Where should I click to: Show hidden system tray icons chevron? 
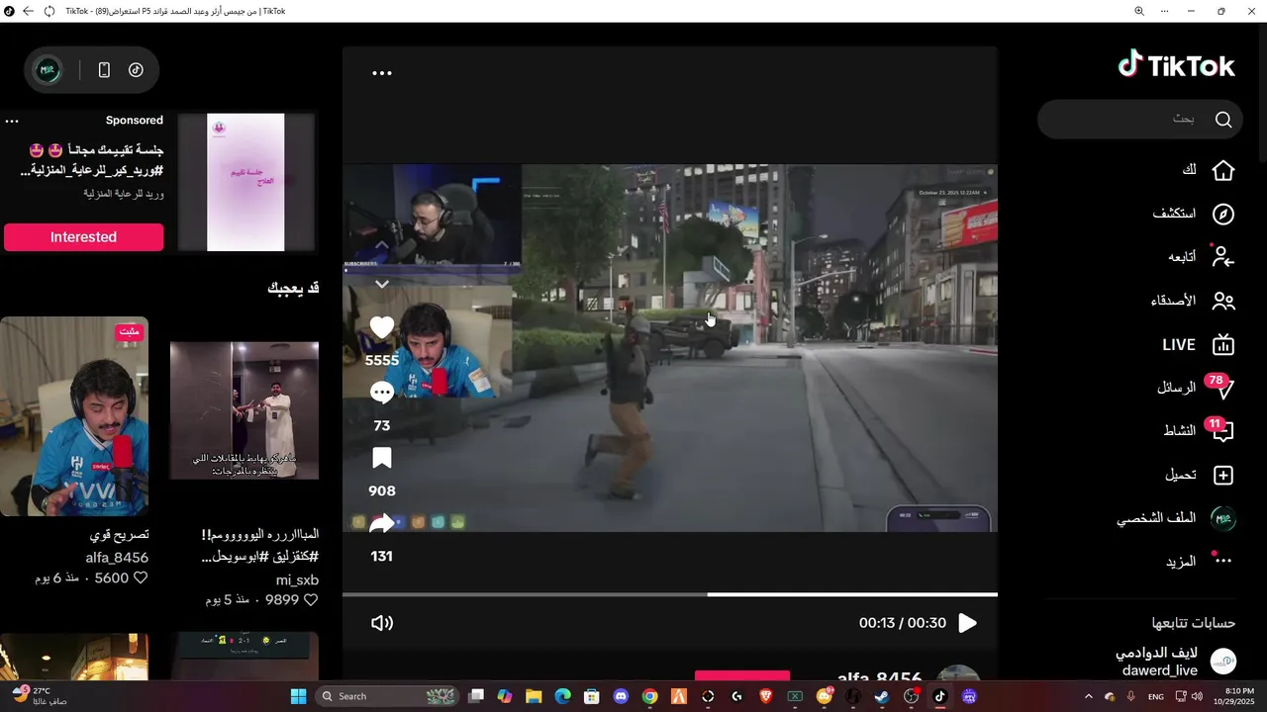point(1089,696)
